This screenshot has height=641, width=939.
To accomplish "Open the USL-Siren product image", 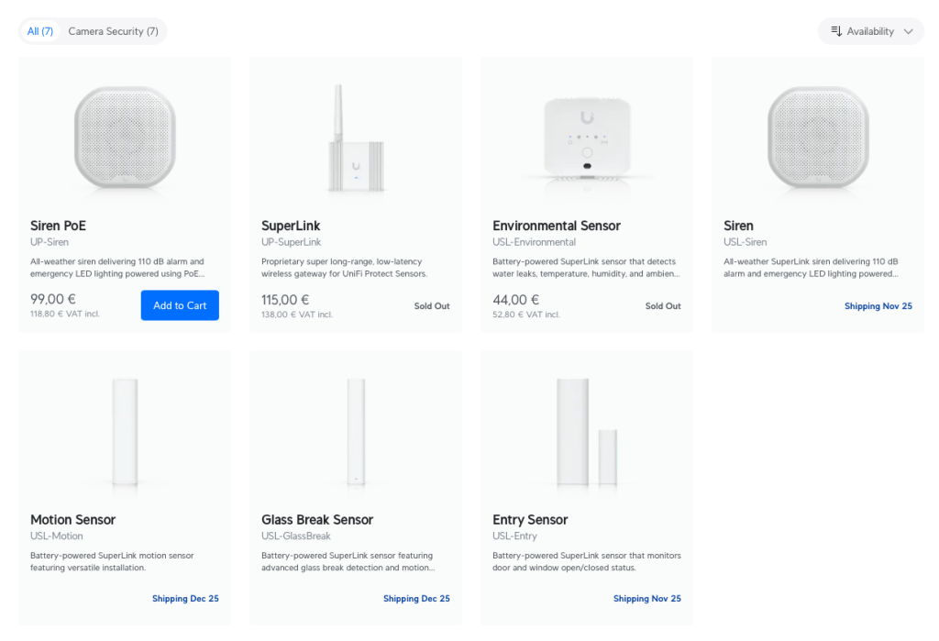I will point(817,138).
